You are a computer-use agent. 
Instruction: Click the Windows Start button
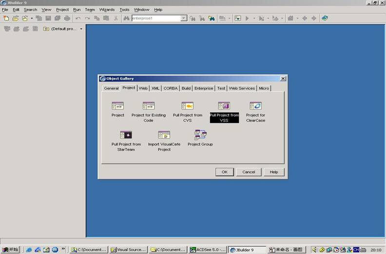click(10, 250)
